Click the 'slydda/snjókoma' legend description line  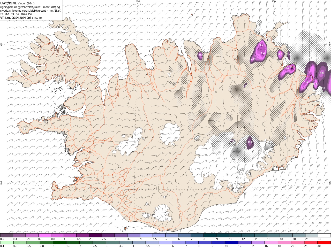pos(31,11)
